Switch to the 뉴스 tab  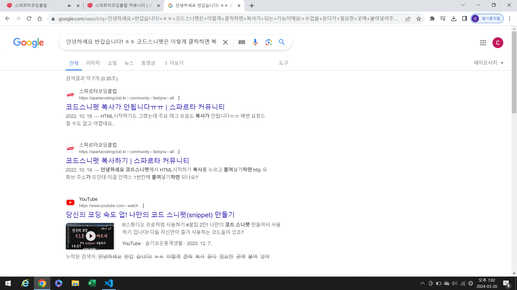129,63
